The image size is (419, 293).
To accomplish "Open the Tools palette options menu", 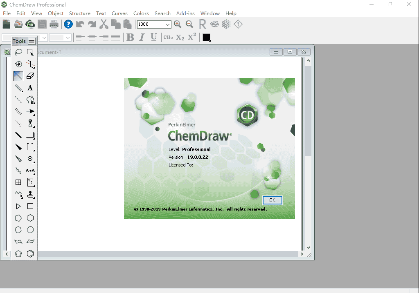I will (x=32, y=41).
